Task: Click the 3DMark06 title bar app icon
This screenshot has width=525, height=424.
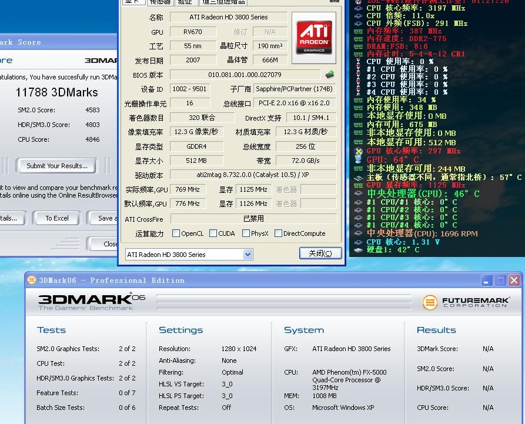Action: [32, 281]
